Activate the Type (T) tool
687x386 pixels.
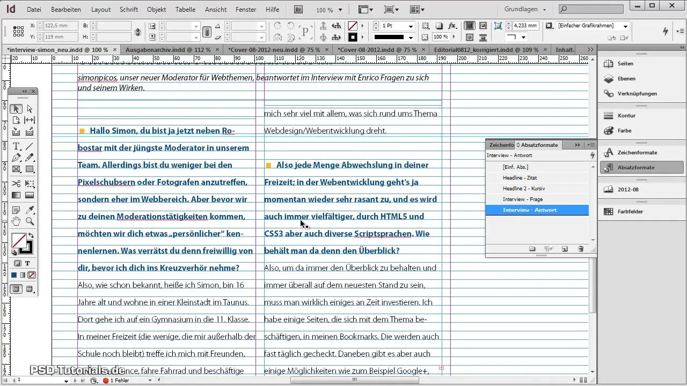coord(16,146)
